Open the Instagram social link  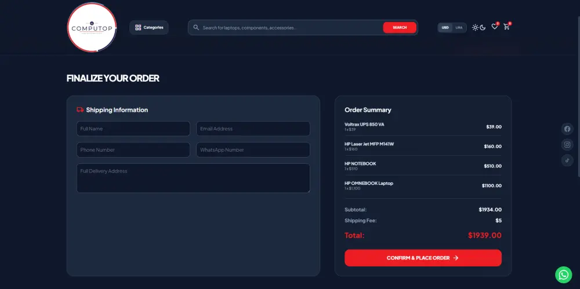(x=567, y=145)
